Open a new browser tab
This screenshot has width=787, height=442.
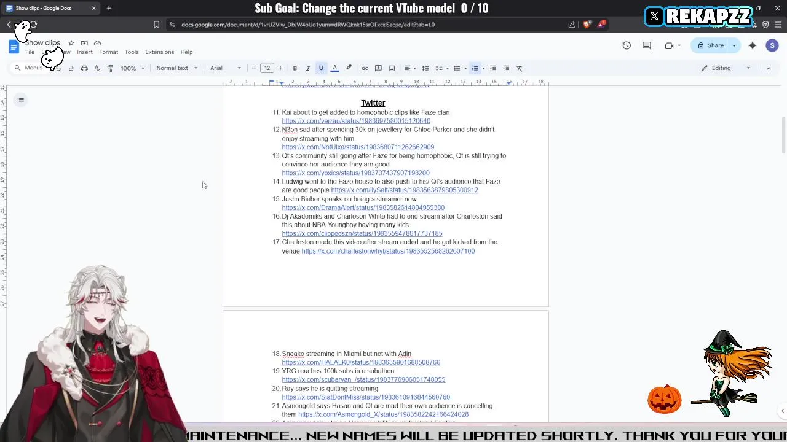point(109,8)
